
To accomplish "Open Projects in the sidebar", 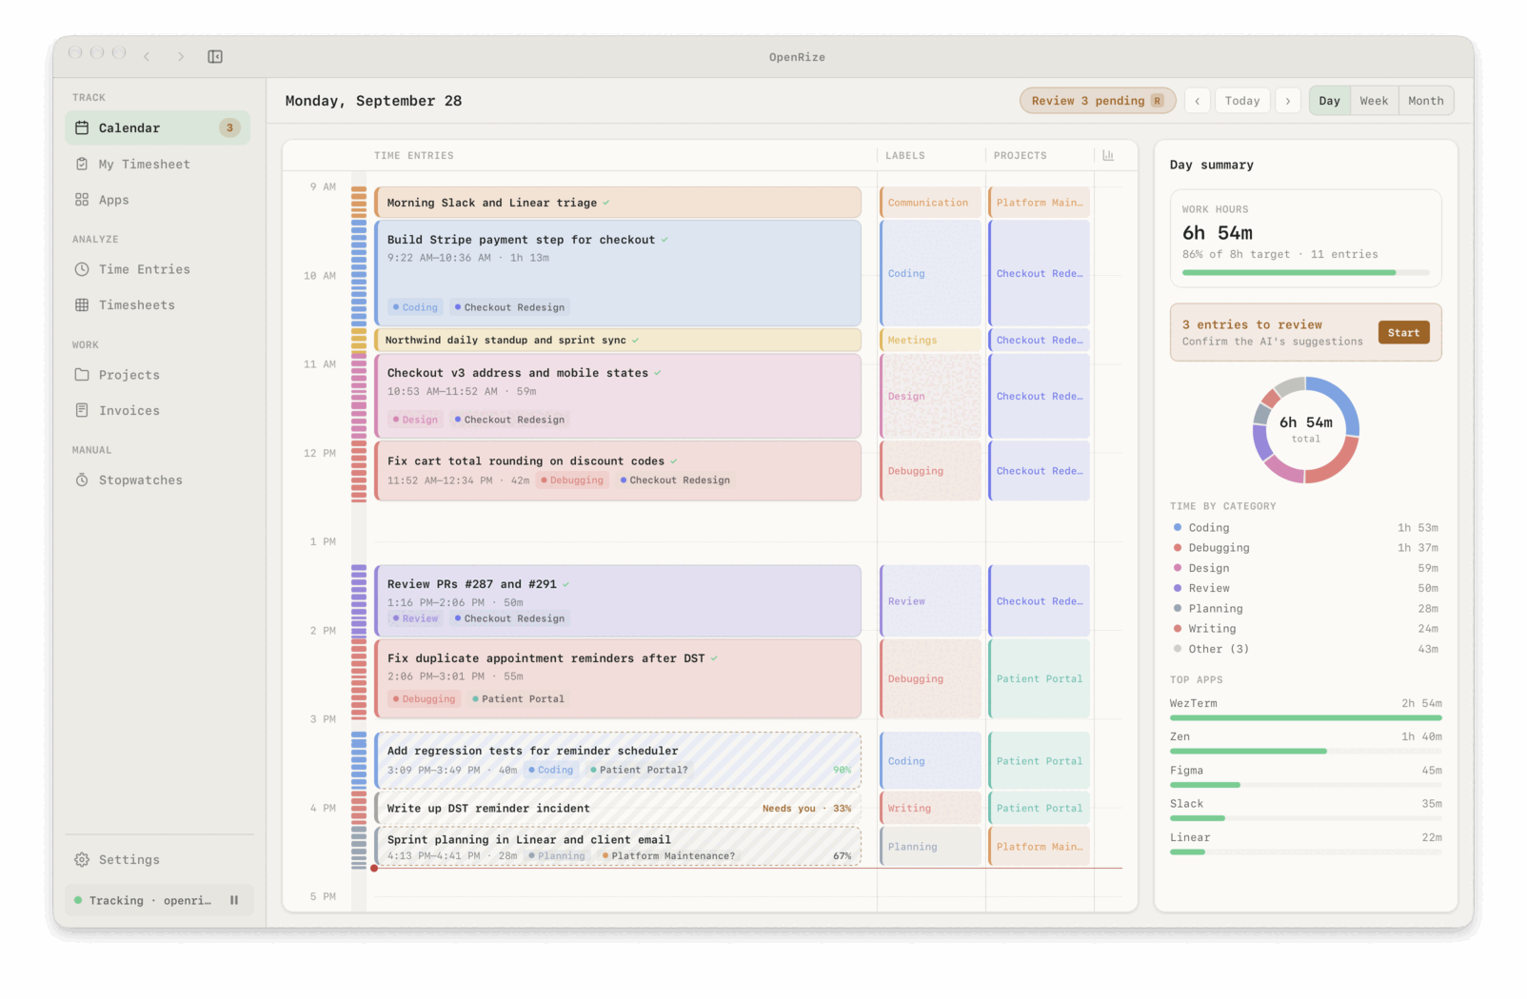I will 157,375.
